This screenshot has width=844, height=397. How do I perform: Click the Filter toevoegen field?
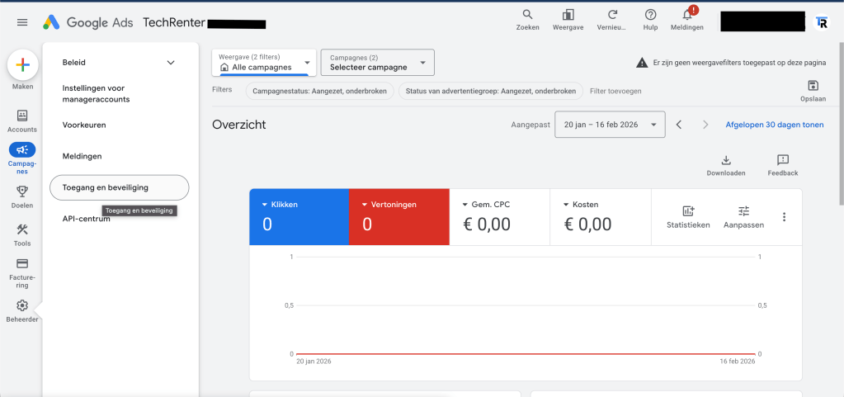[615, 91]
